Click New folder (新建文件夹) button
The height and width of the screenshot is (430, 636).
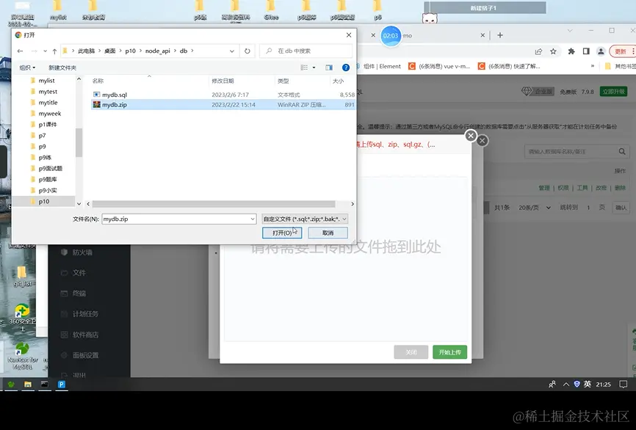click(62, 68)
